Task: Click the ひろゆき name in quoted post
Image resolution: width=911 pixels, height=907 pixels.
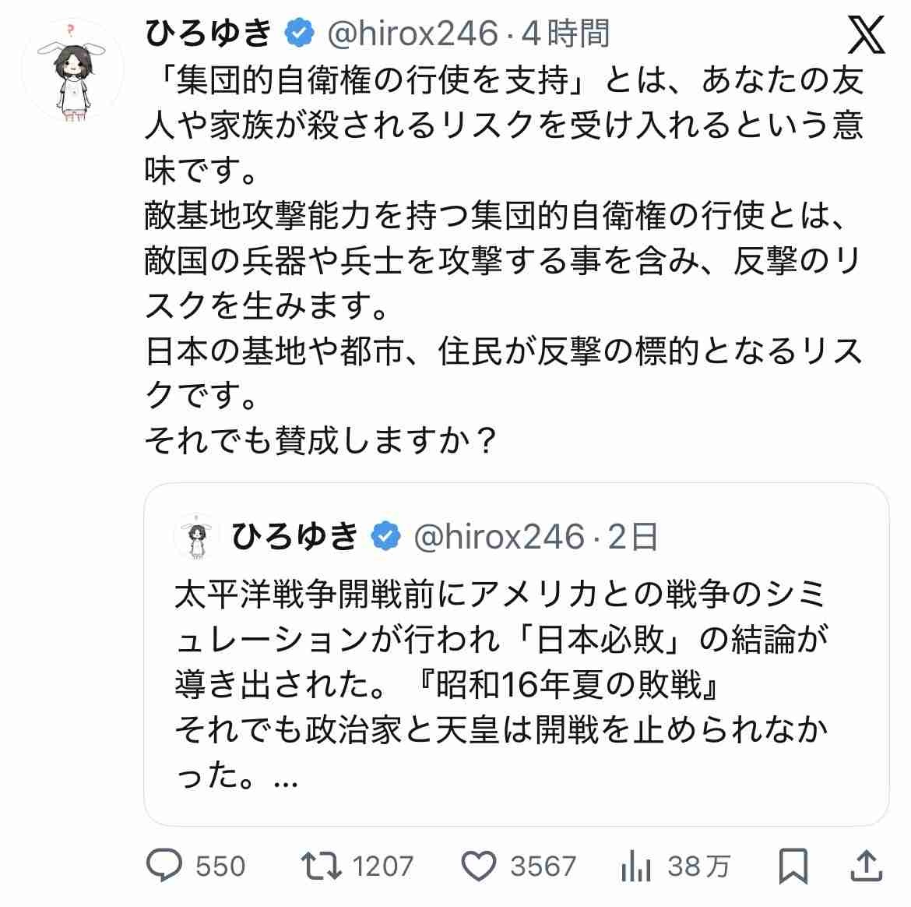Action: 296,537
